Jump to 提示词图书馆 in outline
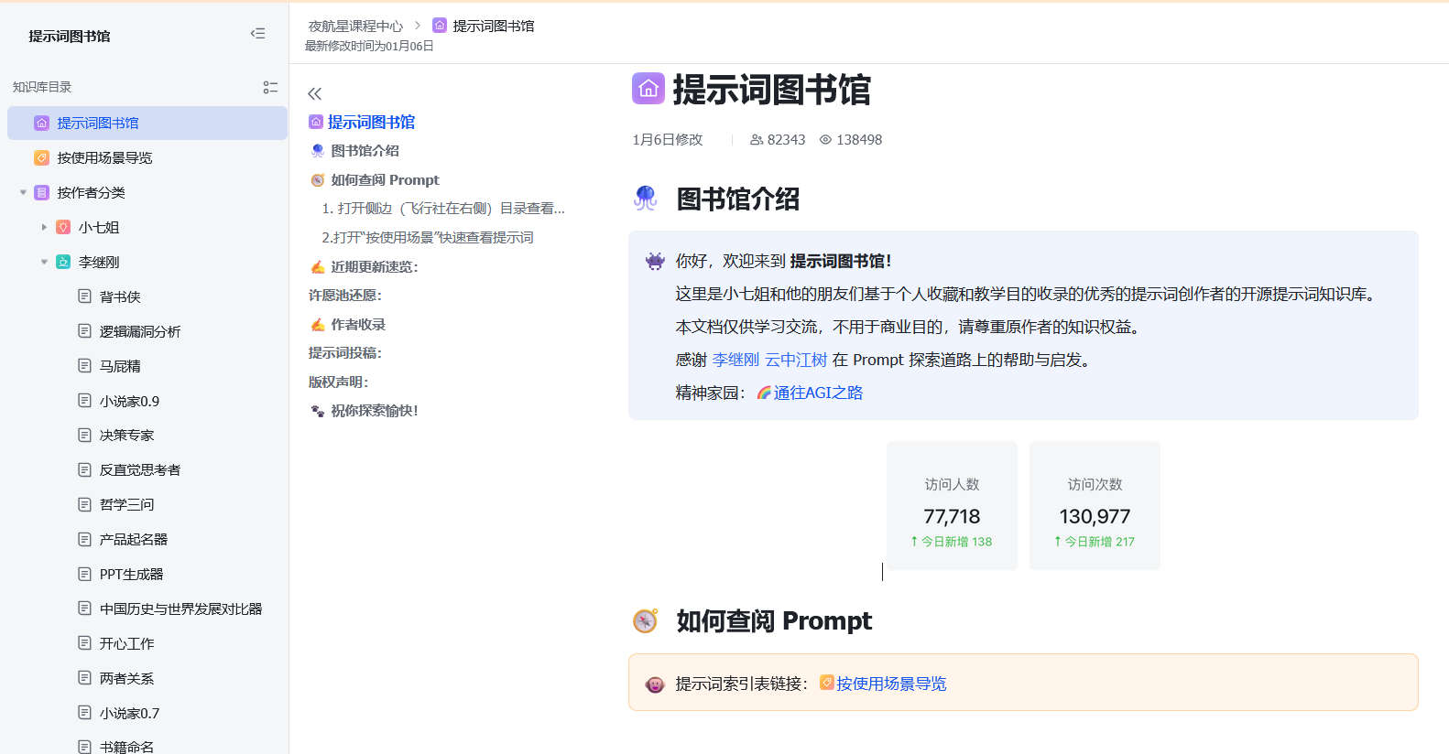 pos(371,122)
